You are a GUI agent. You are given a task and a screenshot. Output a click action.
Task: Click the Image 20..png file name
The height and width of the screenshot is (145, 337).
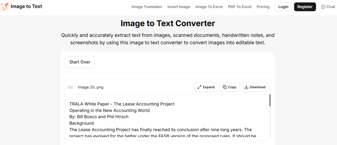(91, 87)
